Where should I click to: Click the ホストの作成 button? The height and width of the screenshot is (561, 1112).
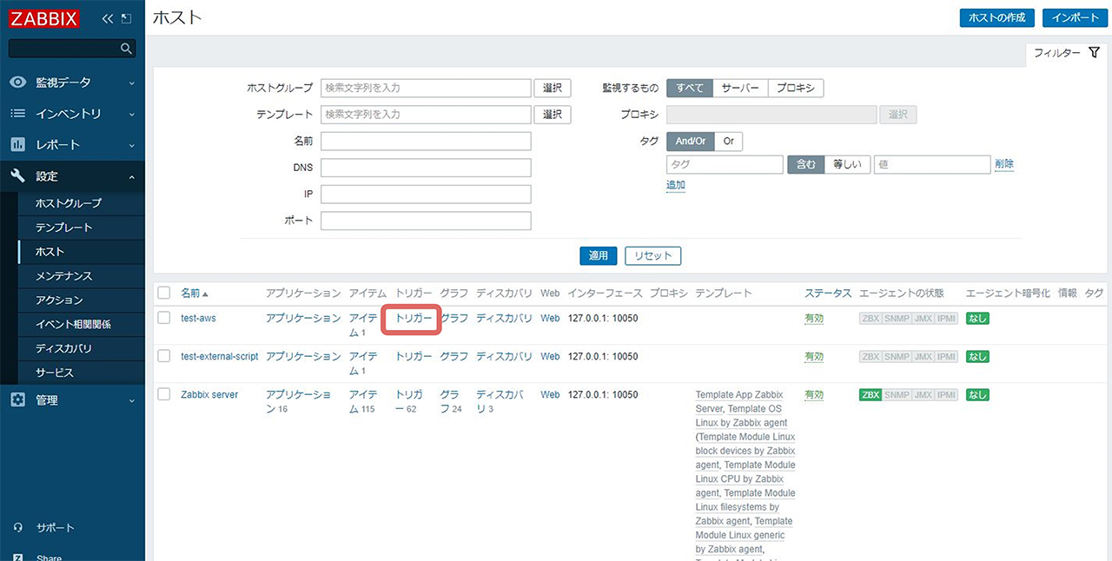point(996,16)
